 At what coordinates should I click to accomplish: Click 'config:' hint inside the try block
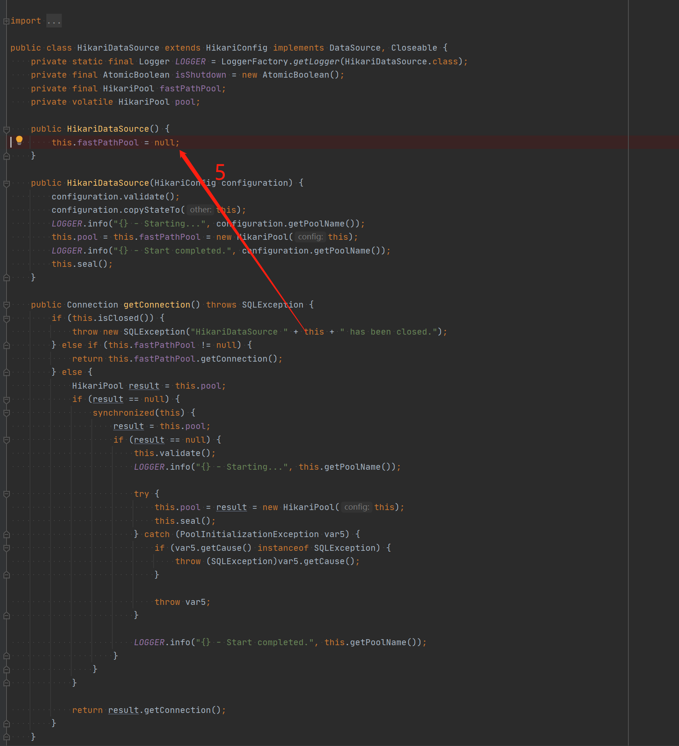click(356, 507)
